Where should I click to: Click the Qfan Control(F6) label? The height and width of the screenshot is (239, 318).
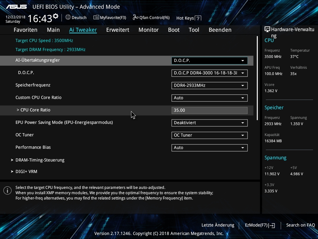coord(155,18)
